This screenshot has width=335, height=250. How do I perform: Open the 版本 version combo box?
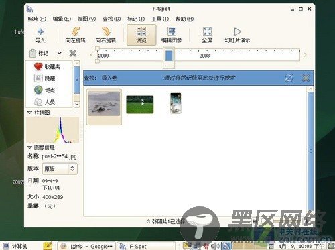60,168
